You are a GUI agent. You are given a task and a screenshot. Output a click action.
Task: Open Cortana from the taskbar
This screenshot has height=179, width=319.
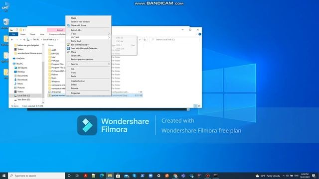coord(69,176)
